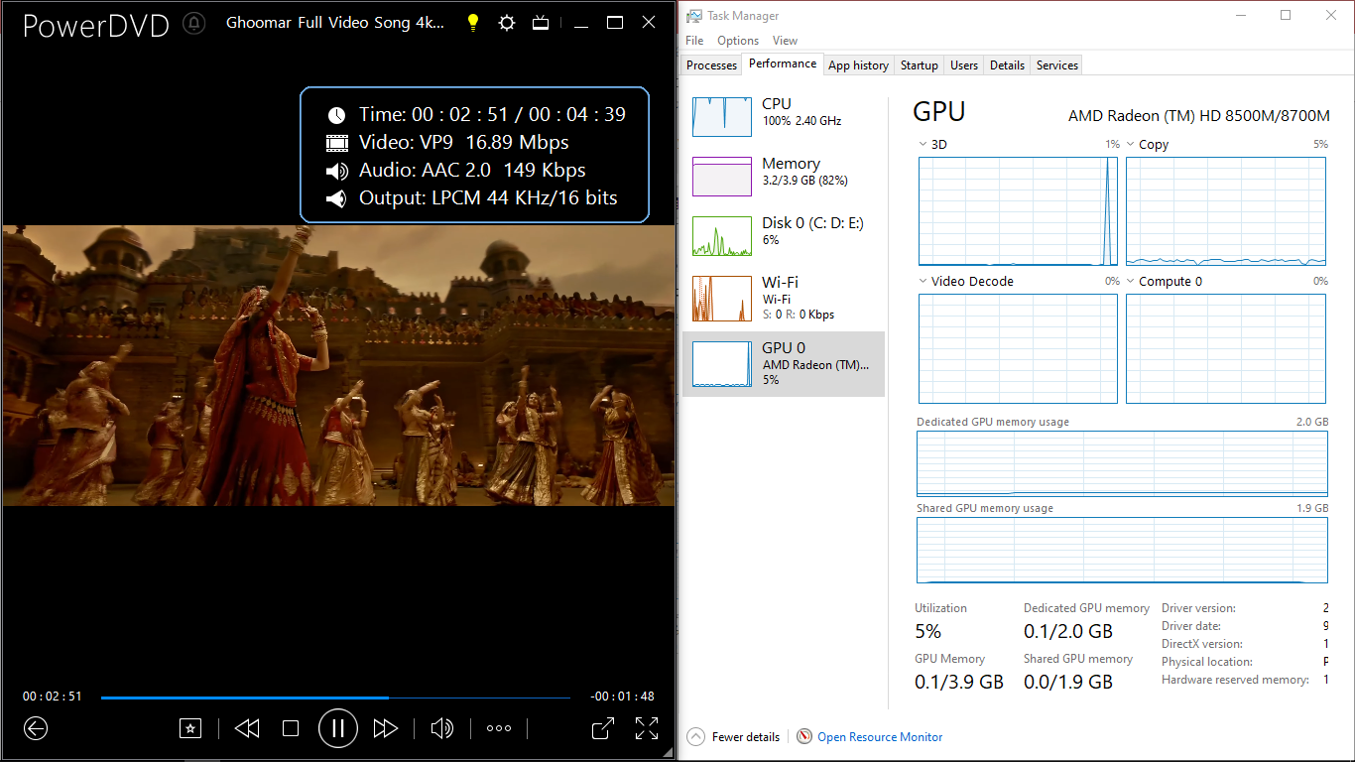Click the PowerDVD notification bell icon
Screen dimensions: 1355x762
tap(195, 24)
